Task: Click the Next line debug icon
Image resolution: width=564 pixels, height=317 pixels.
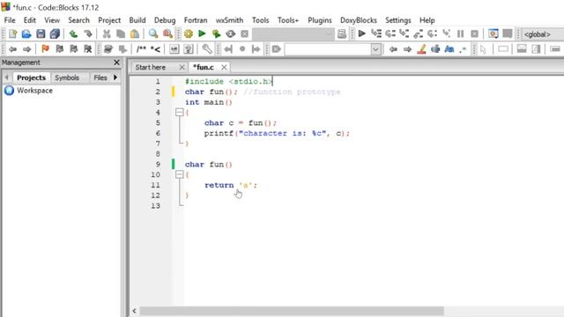Action: point(390,34)
